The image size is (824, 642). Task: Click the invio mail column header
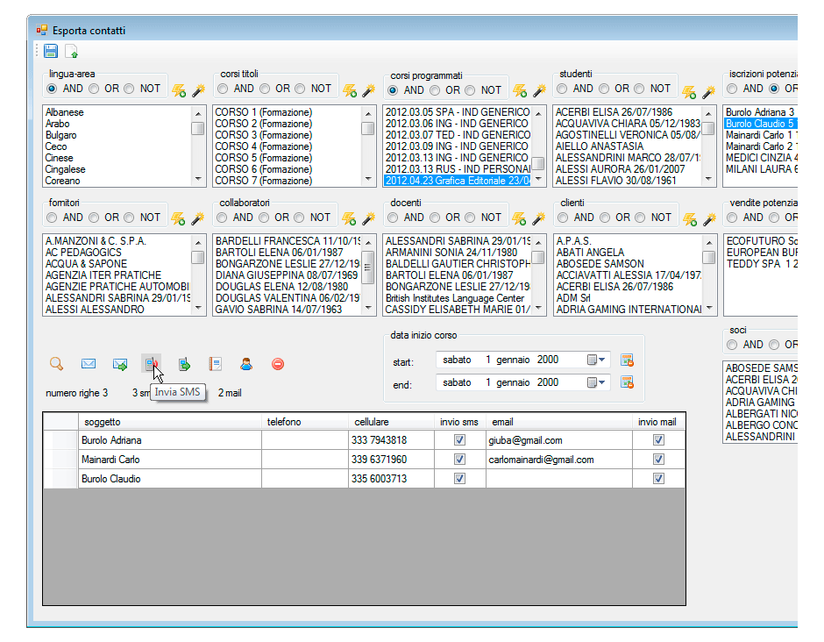click(658, 422)
